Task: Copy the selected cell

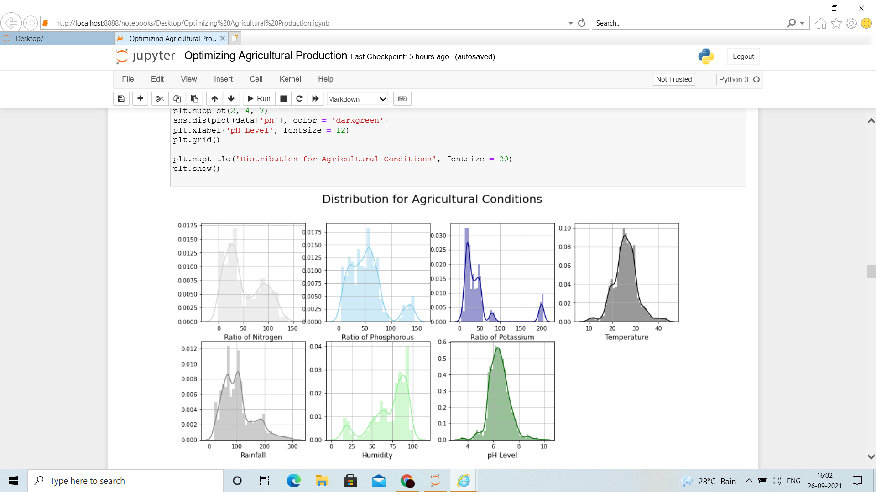Action: click(177, 98)
